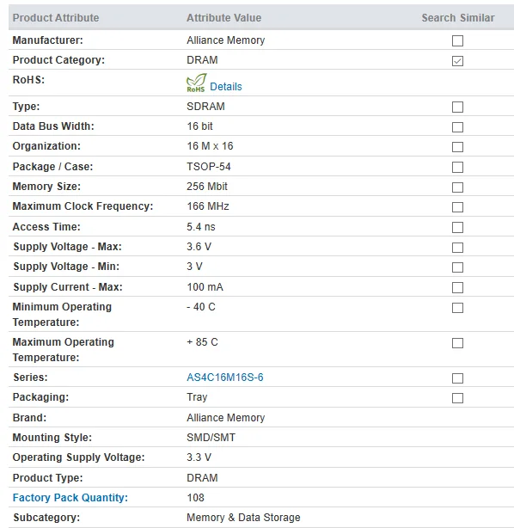Select the Maximum Operating Temperature checkbox
The width and height of the screenshot is (514, 528).
(x=457, y=343)
